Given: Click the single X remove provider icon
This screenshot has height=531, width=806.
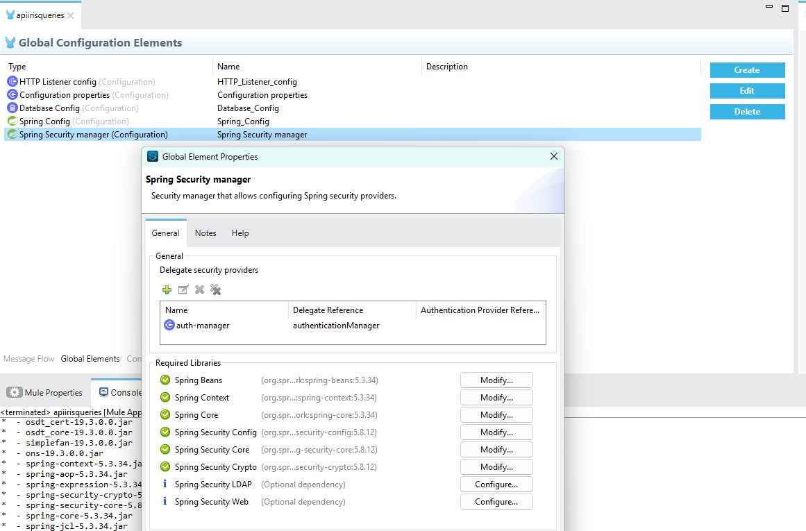Looking at the screenshot, I should [x=199, y=290].
